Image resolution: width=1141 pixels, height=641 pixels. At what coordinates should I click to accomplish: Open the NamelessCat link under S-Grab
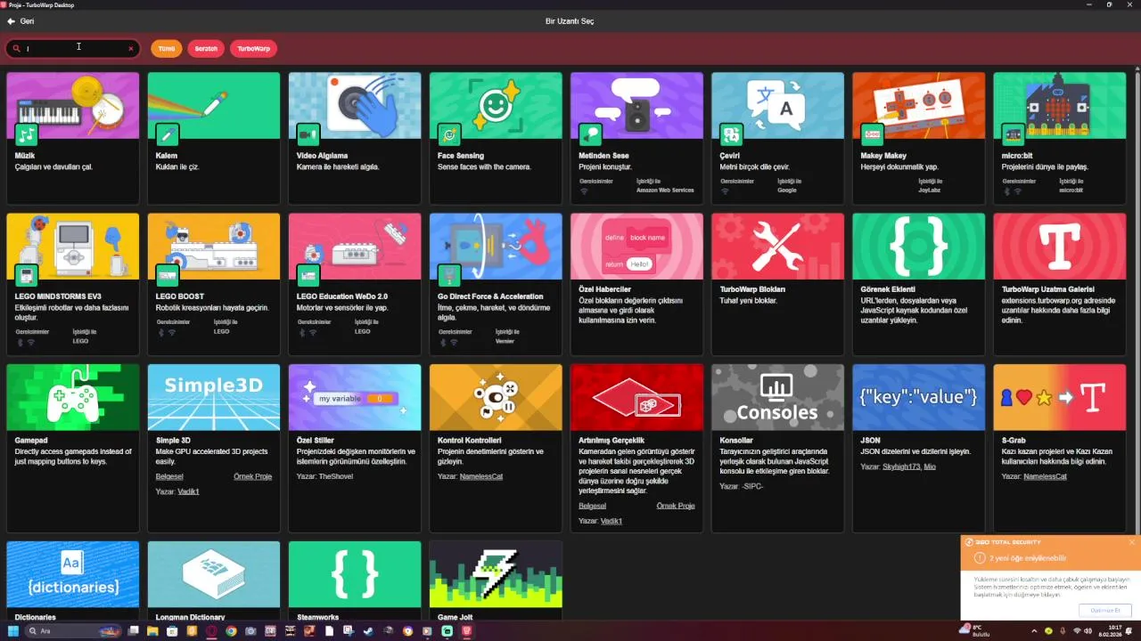pos(1045,476)
